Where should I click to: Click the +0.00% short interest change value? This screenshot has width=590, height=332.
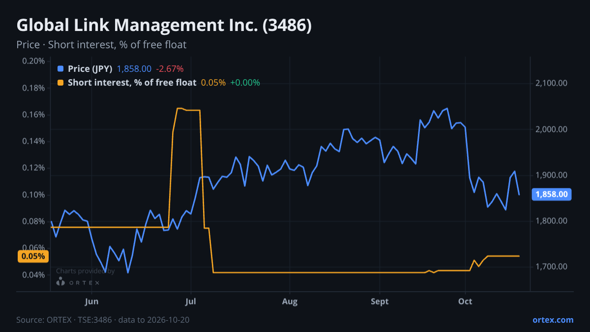point(245,83)
